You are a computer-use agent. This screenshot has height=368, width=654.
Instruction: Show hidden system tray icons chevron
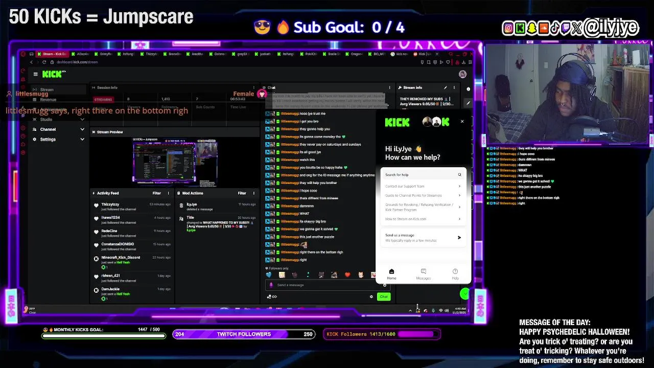click(x=410, y=310)
